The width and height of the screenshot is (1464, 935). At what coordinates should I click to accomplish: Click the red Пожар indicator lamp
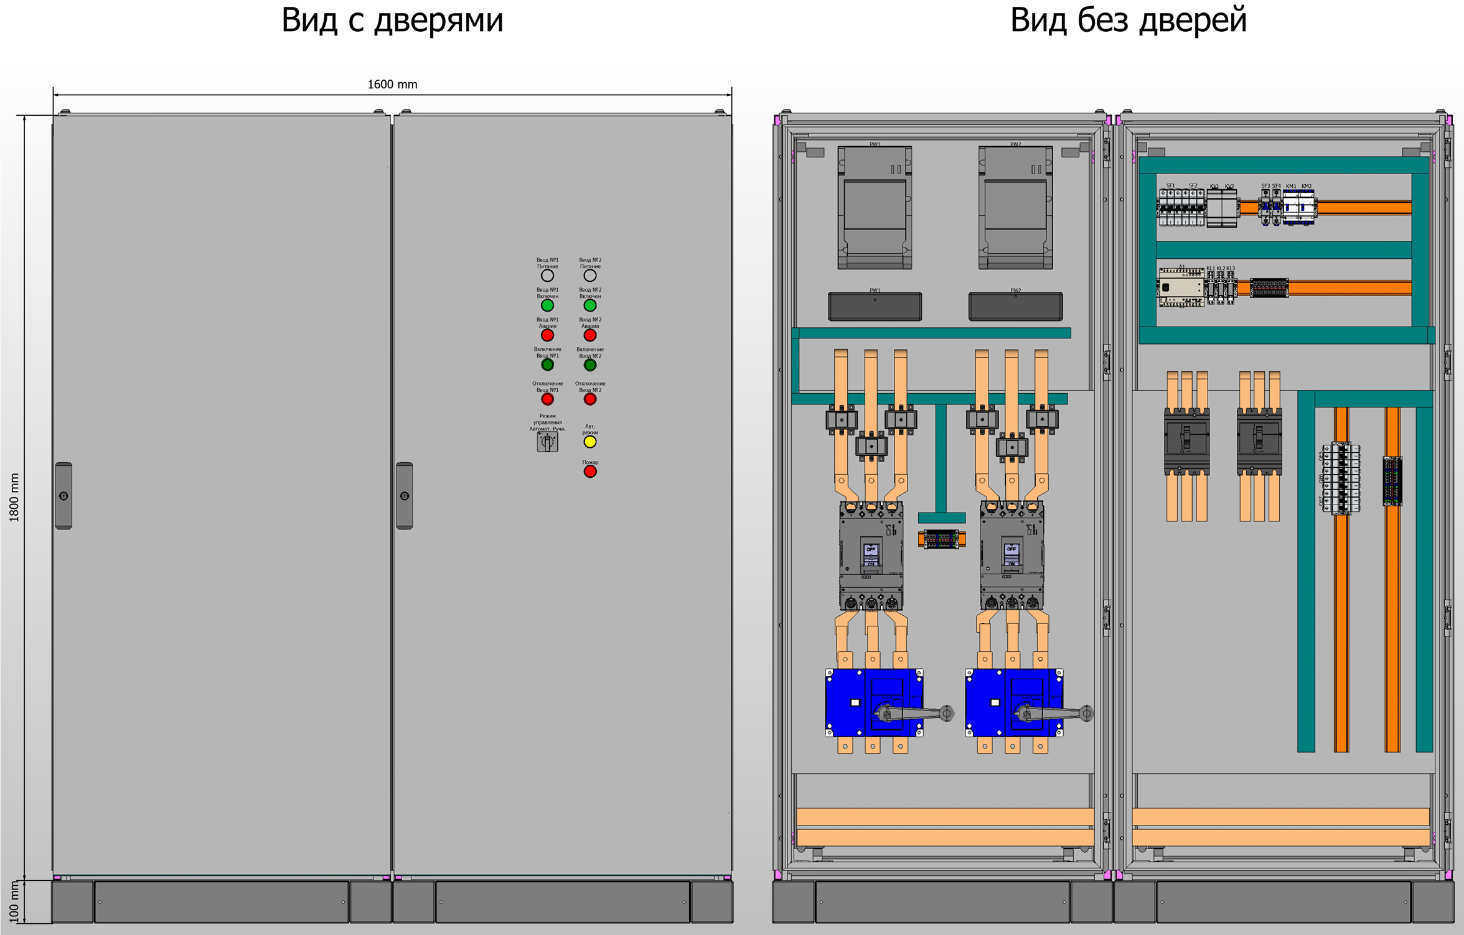(590, 472)
